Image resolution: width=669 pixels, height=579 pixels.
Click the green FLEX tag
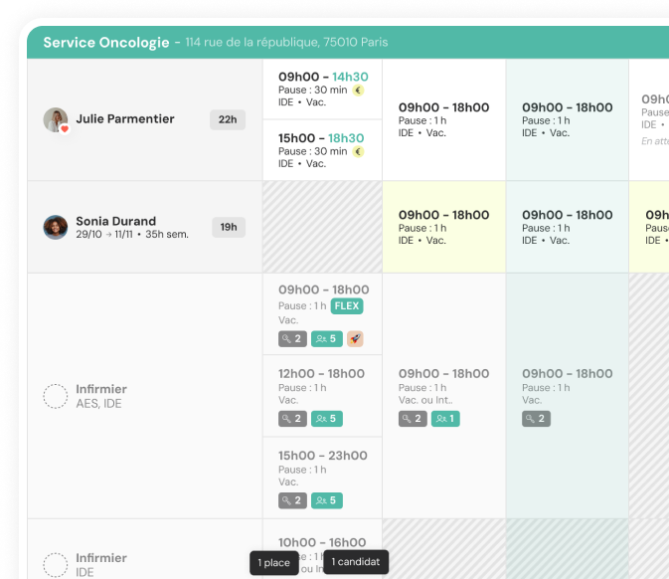click(x=346, y=306)
